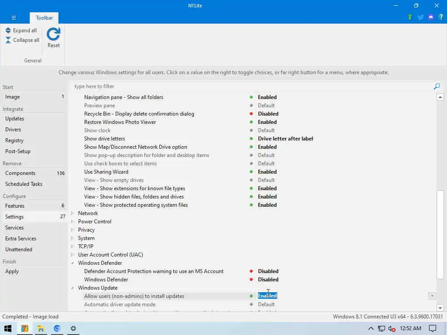Click the network tray icon

381,328
